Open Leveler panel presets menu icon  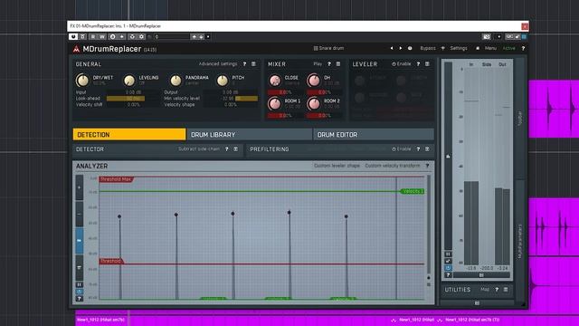click(x=427, y=64)
